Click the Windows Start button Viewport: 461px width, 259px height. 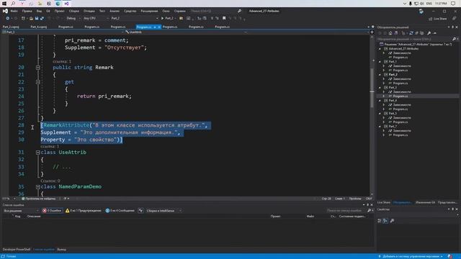point(4,4)
